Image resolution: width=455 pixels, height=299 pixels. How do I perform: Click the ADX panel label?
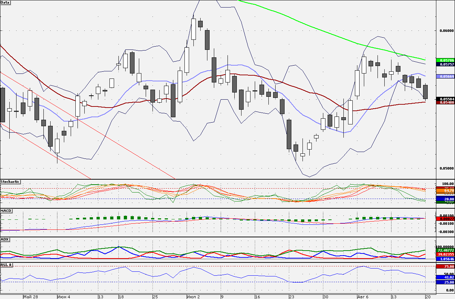(x=5, y=239)
